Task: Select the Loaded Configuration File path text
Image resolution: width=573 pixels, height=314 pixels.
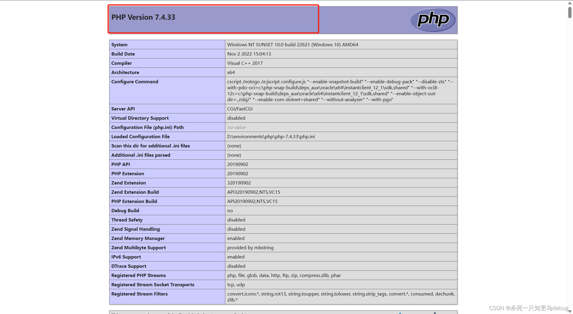Action: (x=271, y=136)
